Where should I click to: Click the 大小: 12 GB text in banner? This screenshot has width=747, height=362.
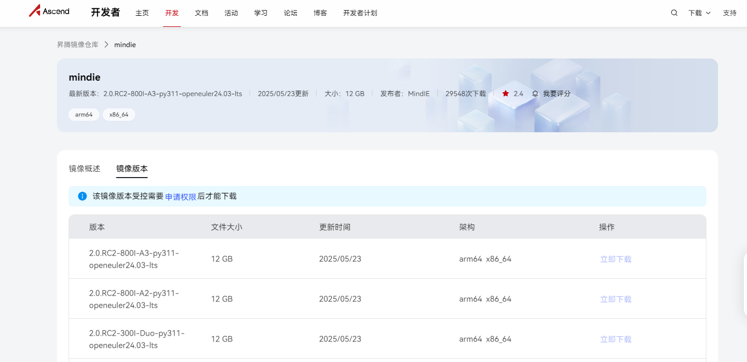[344, 94]
